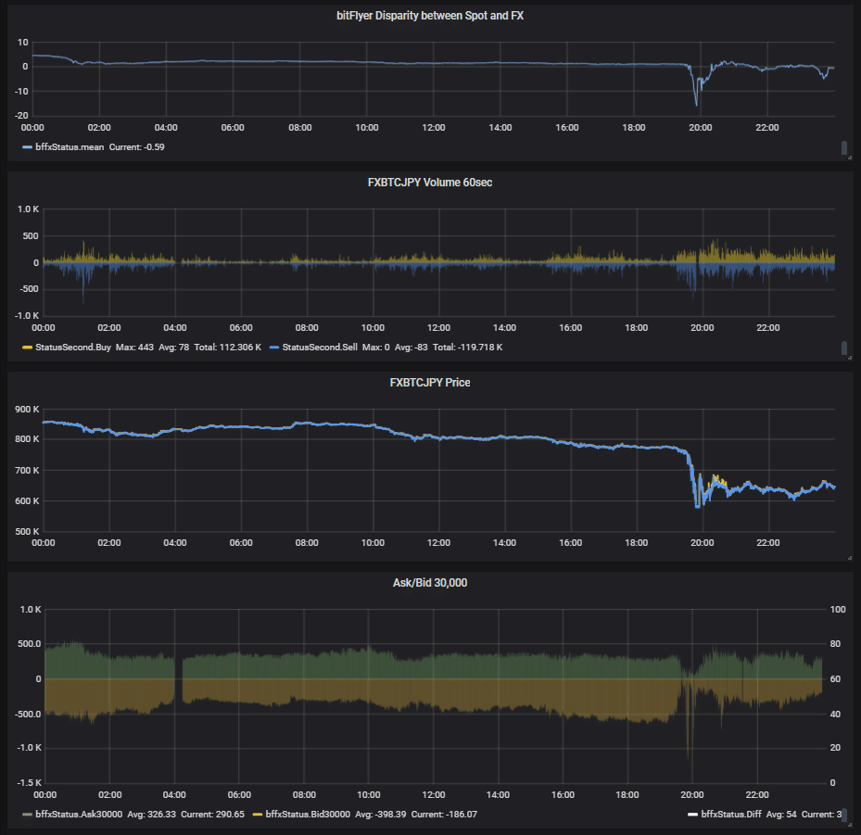Toggle the StatusSecond.Sell legend series
The image size is (861, 835).
tap(320, 348)
